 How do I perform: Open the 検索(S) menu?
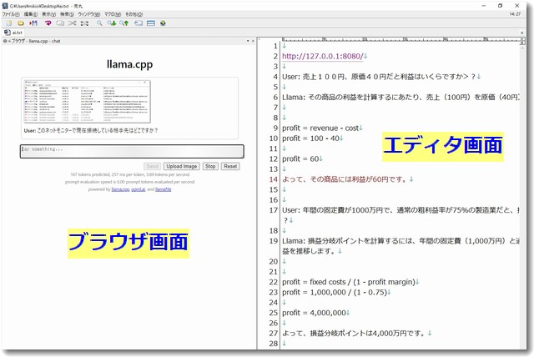tap(67, 14)
